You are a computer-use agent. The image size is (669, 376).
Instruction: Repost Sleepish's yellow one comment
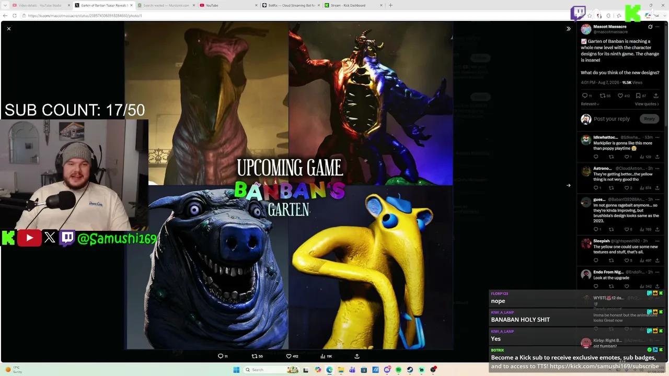[611, 260]
